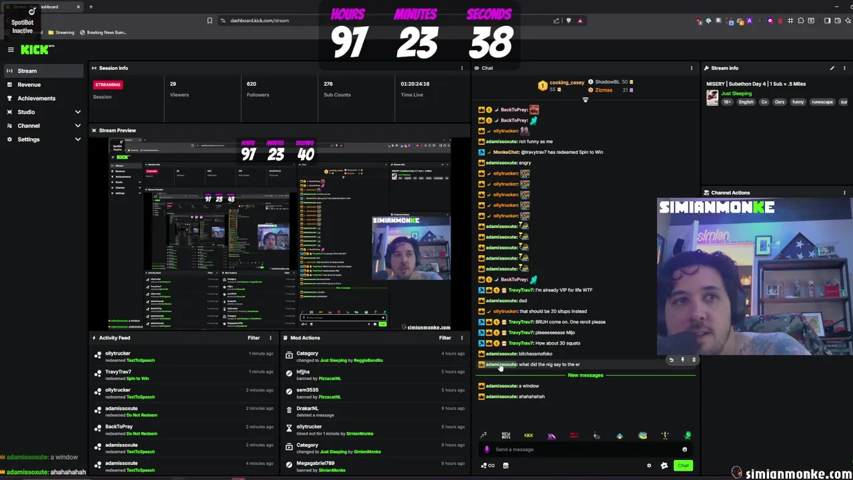This screenshot has height=480, width=853.
Task: Click TravyTrav7 Spin to Win activity entry
Action: pyautogui.click(x=183, y=375)
